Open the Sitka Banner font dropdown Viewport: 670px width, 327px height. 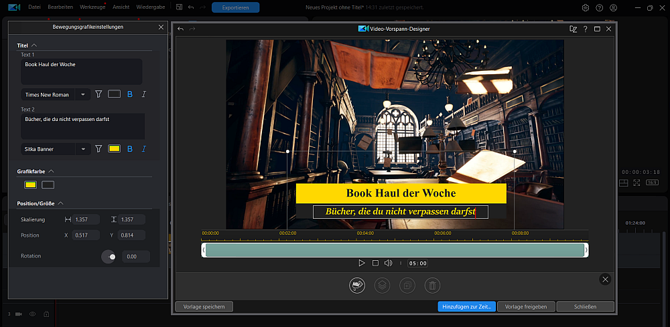click(x=56, y=149)
